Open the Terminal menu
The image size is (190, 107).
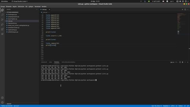click(x=37, y=7)
